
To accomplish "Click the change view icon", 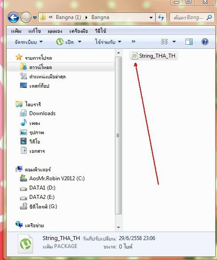I will tap(164, 42).
